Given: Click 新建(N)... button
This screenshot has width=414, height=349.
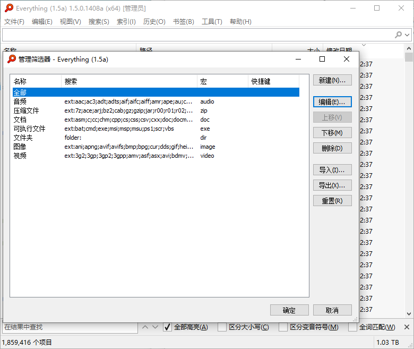Looking at the screenshot, I should pos(332,80).
